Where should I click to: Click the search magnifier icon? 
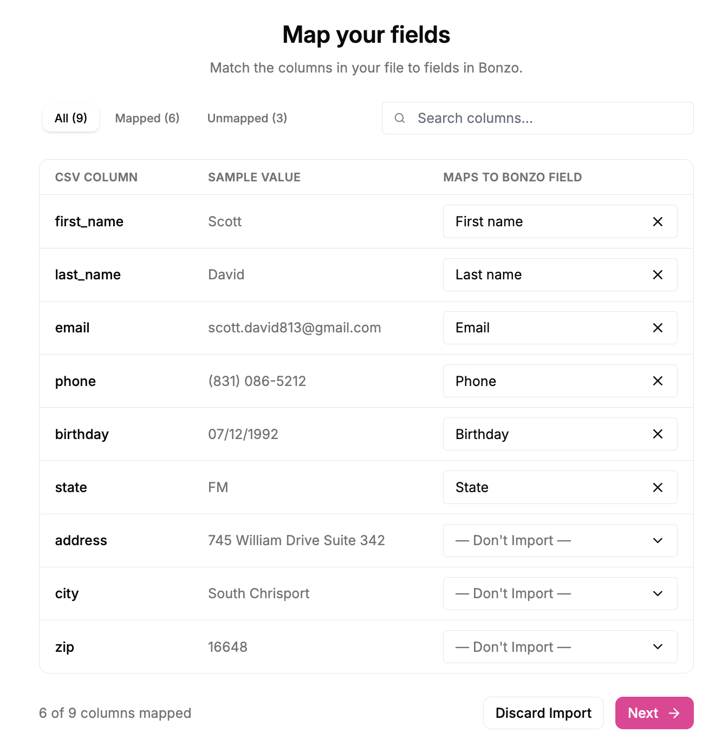click(x=400, y=118)
